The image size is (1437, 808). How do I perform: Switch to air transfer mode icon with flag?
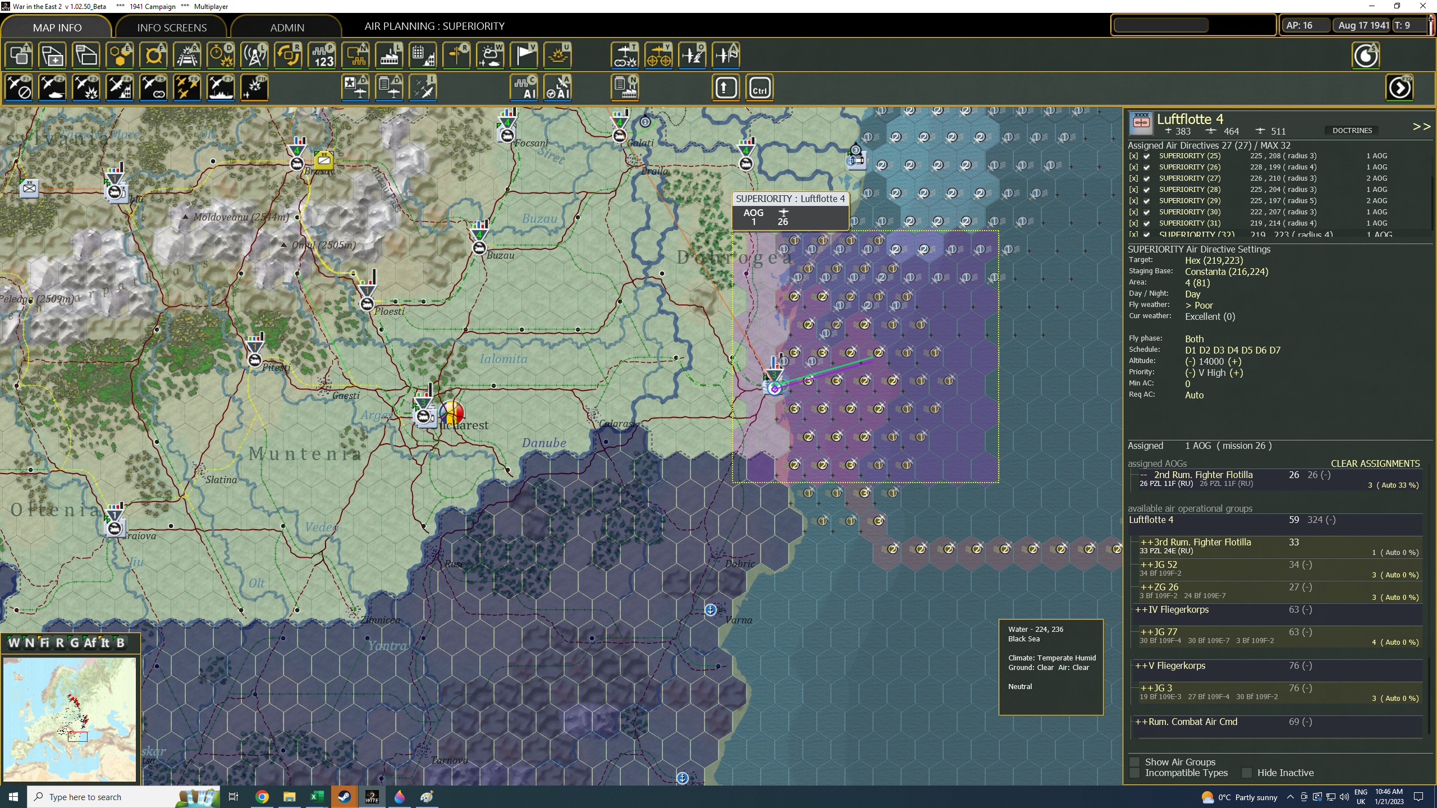726,56
